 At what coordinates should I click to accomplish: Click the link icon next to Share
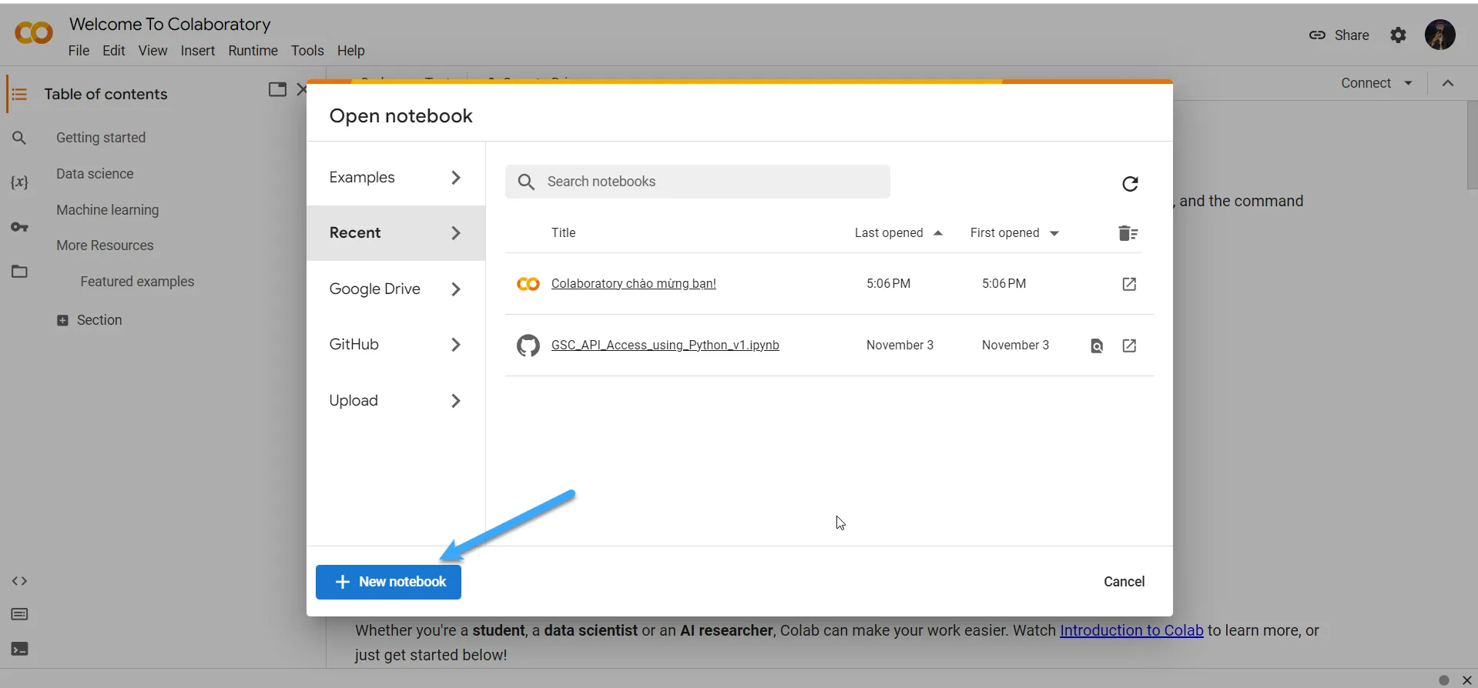(x=1317, y=35)
